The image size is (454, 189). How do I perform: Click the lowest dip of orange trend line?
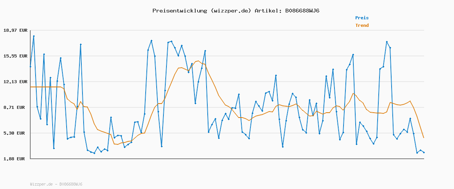[117, 144]
